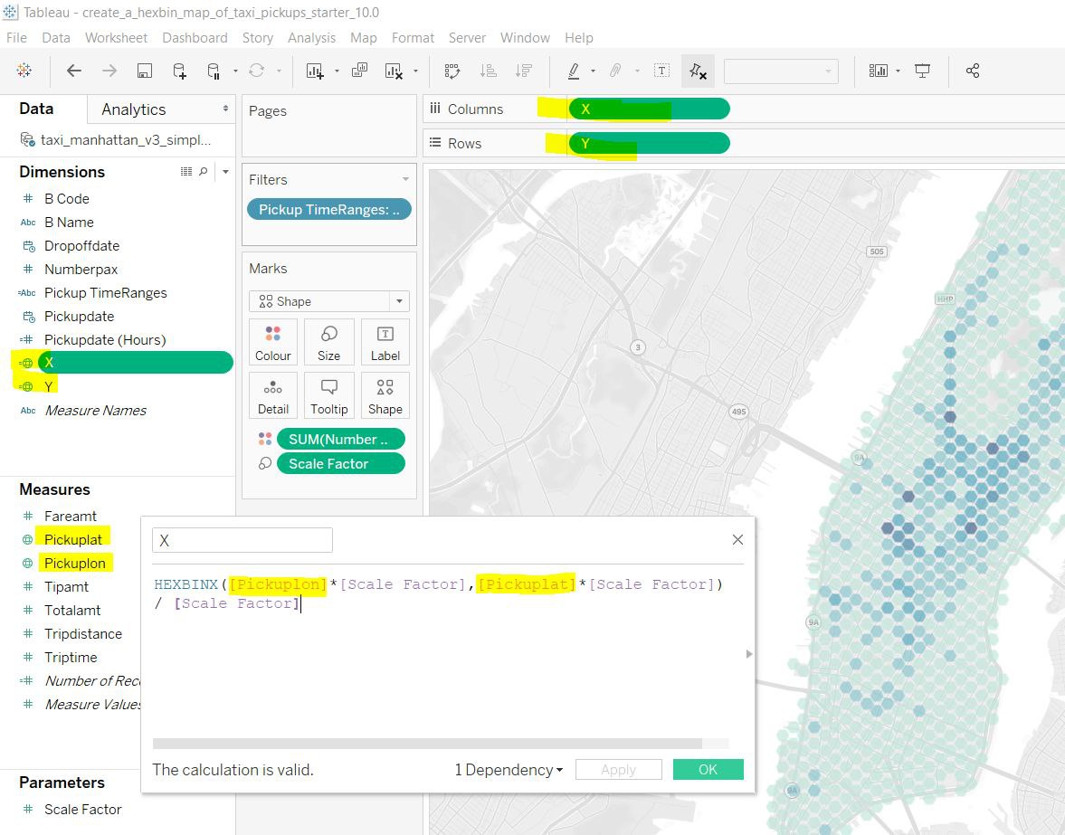Open the Analysis menu
This screenshot has width=1065, height=835.
coord(312,37)
